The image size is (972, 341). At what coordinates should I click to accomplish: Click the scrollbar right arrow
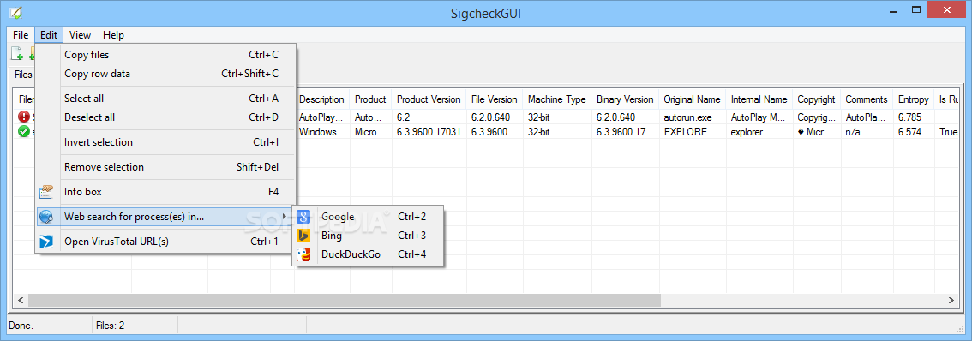click(x=951, y=300)
